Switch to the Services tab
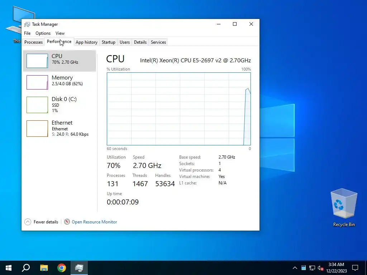The image size is (367, 275). pos(158,42)
